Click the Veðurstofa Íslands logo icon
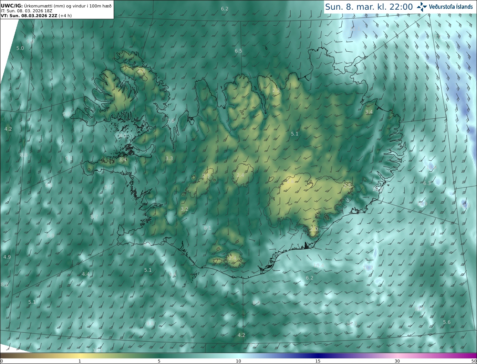The height and width of the screenshot is (364, 477). pyautogui.click(x=422, y=7)
